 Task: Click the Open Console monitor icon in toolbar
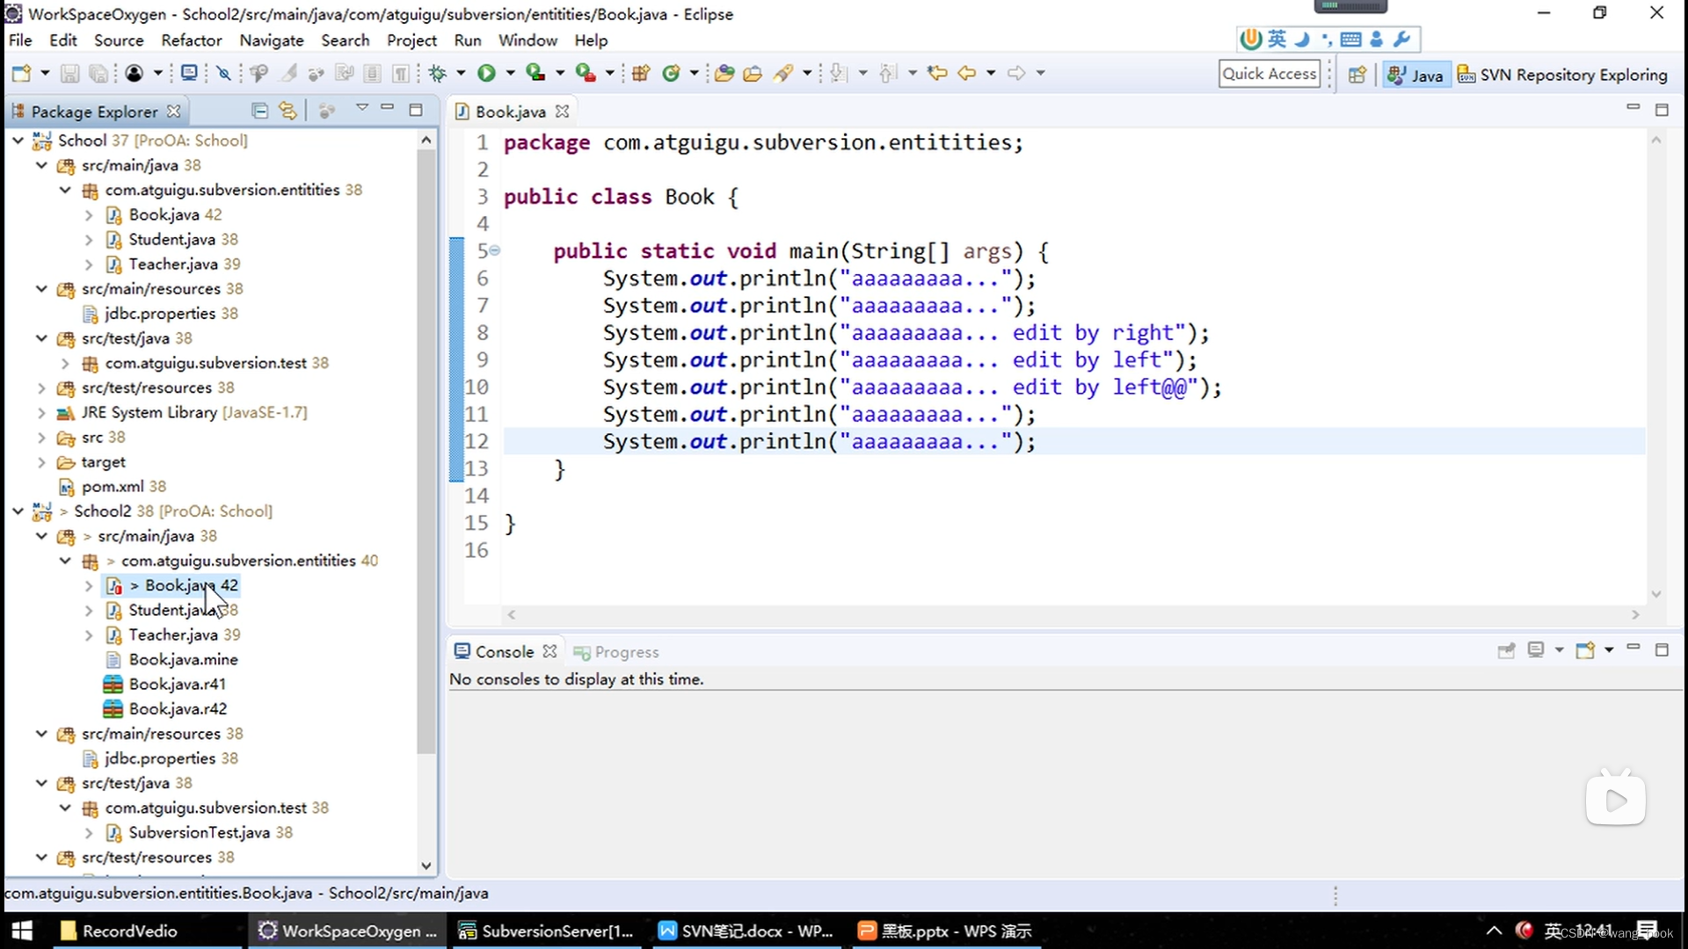pos(189,73)
